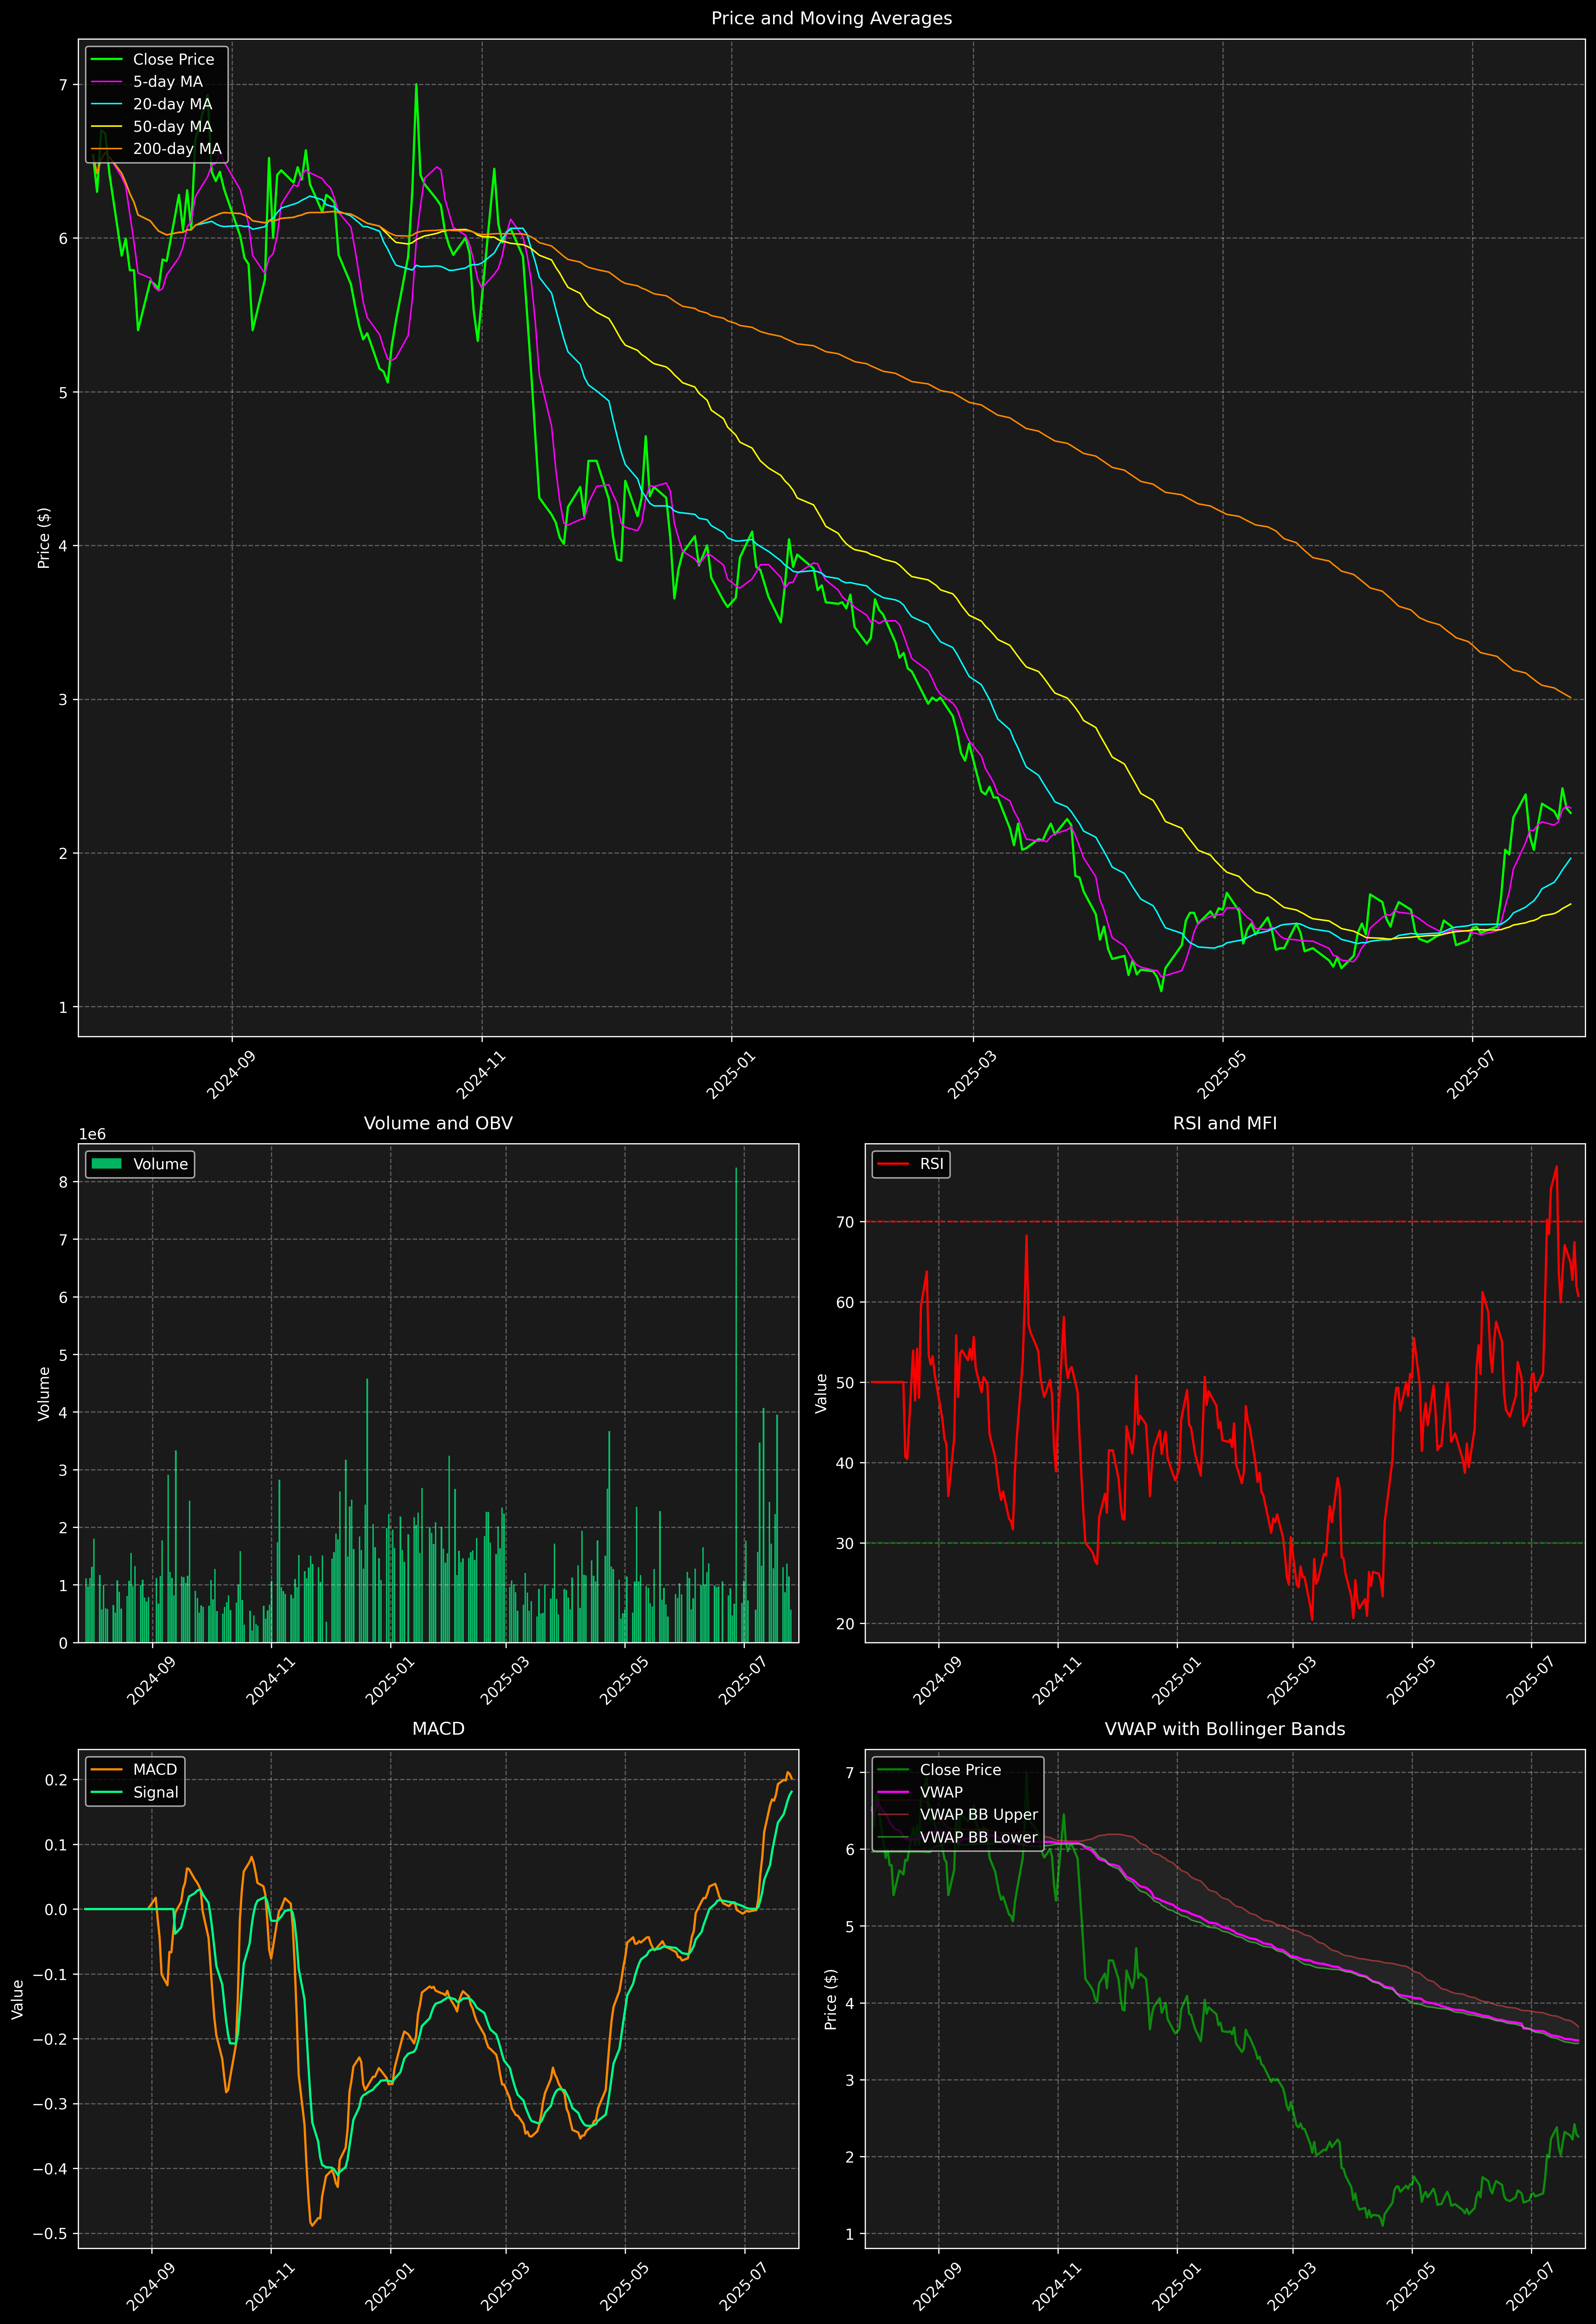Click the '70' tick on the RSI chart's y-axis
The height and width of the screenshot is (2324, 1596).
click(x=845, y=1222)
